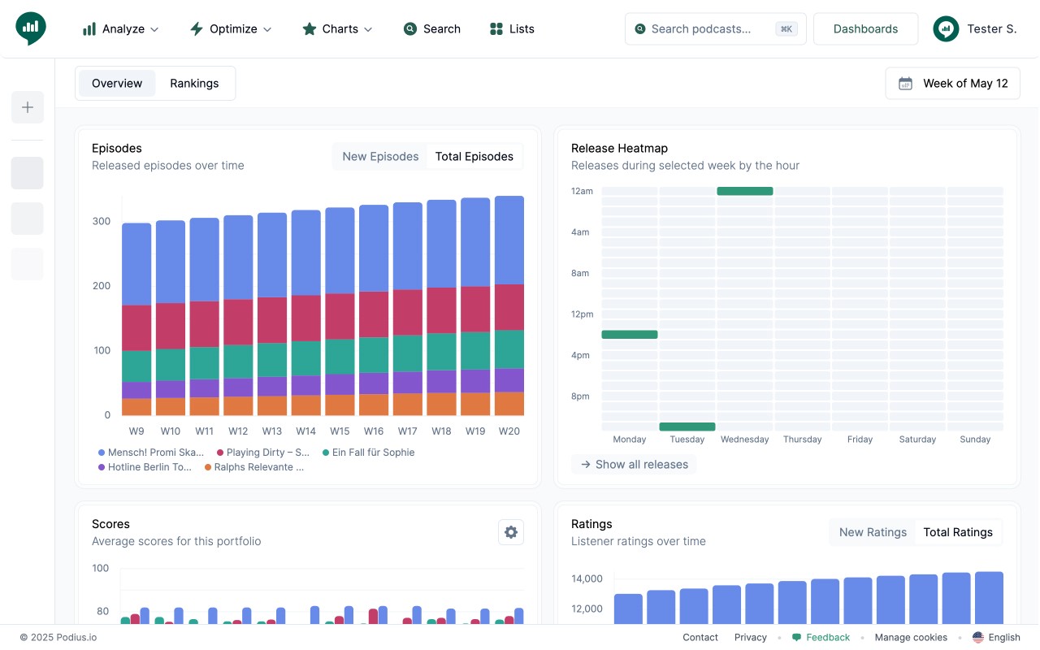Click the Monday 2pm heatmap release cell
The width and height of the screenshot is (1040, 650).
pos(630,334)
